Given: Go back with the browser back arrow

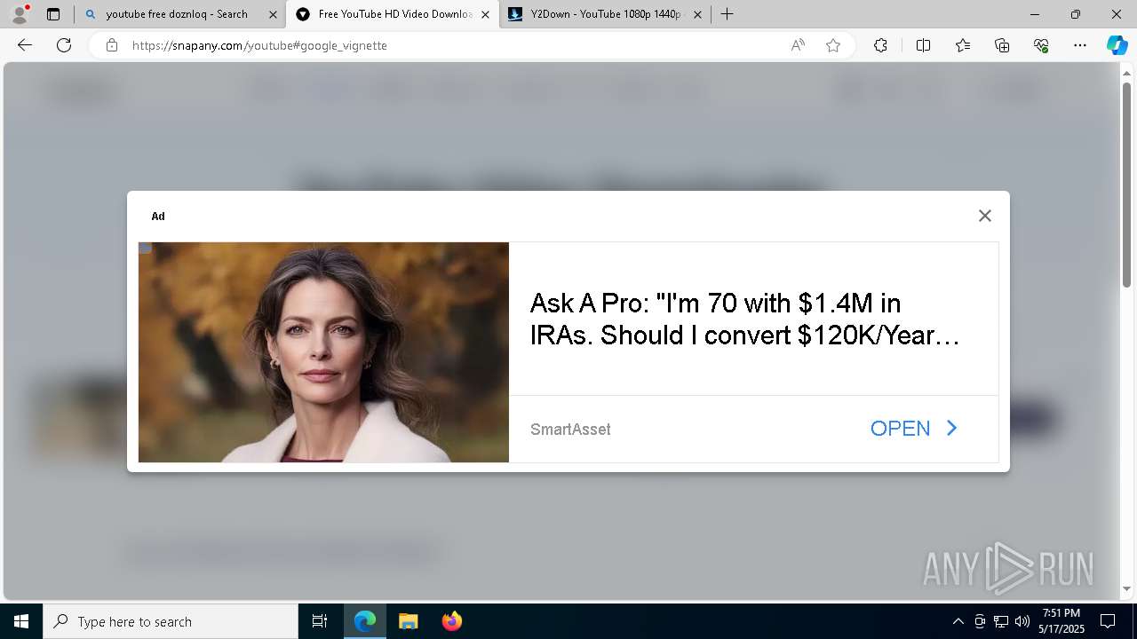Looking at the screenshot, I should [x=25, y=45].
